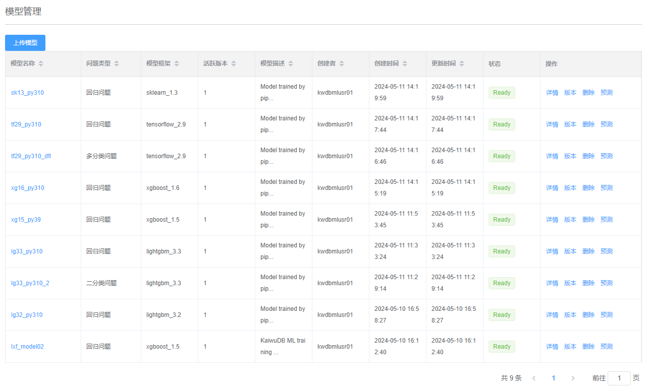Open 版本 for the lg33_py310 model

coord(570,251)
